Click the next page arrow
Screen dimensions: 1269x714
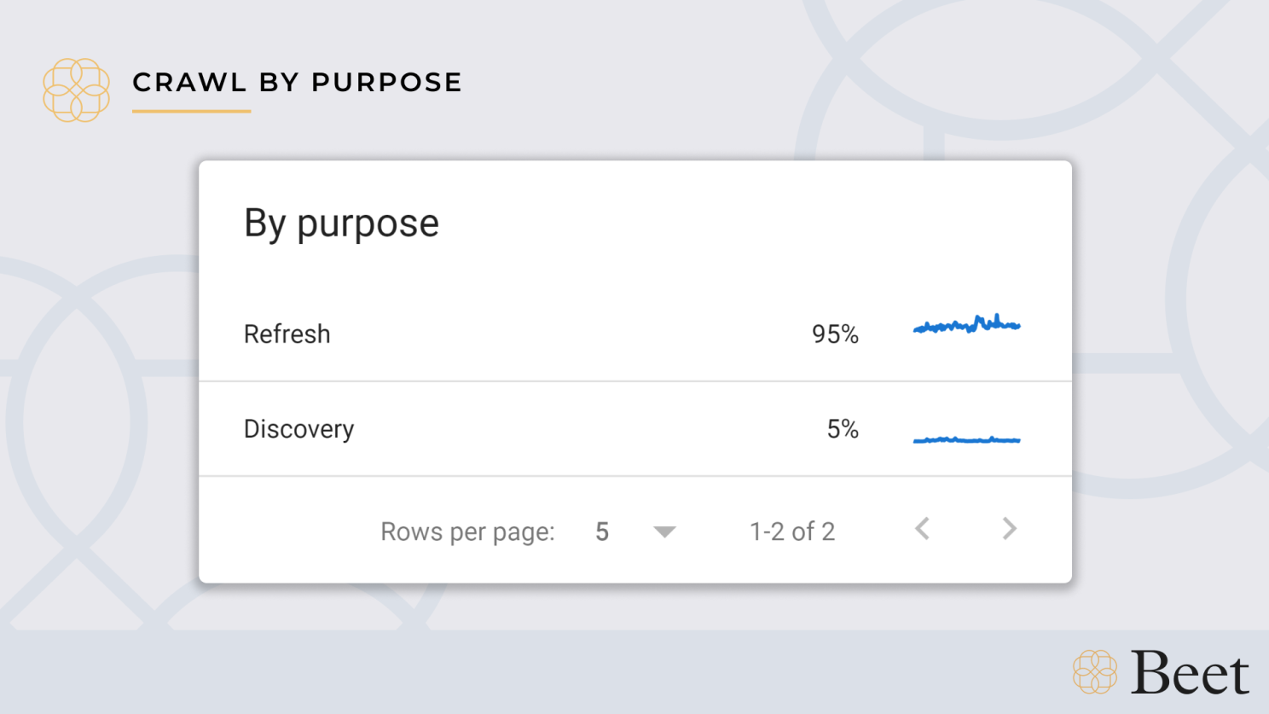tap(1009, 529)
